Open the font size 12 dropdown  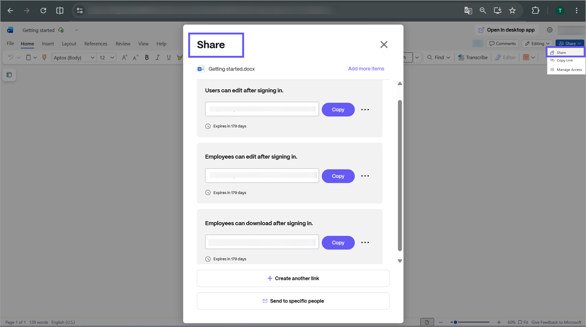(x=106, y=57)
